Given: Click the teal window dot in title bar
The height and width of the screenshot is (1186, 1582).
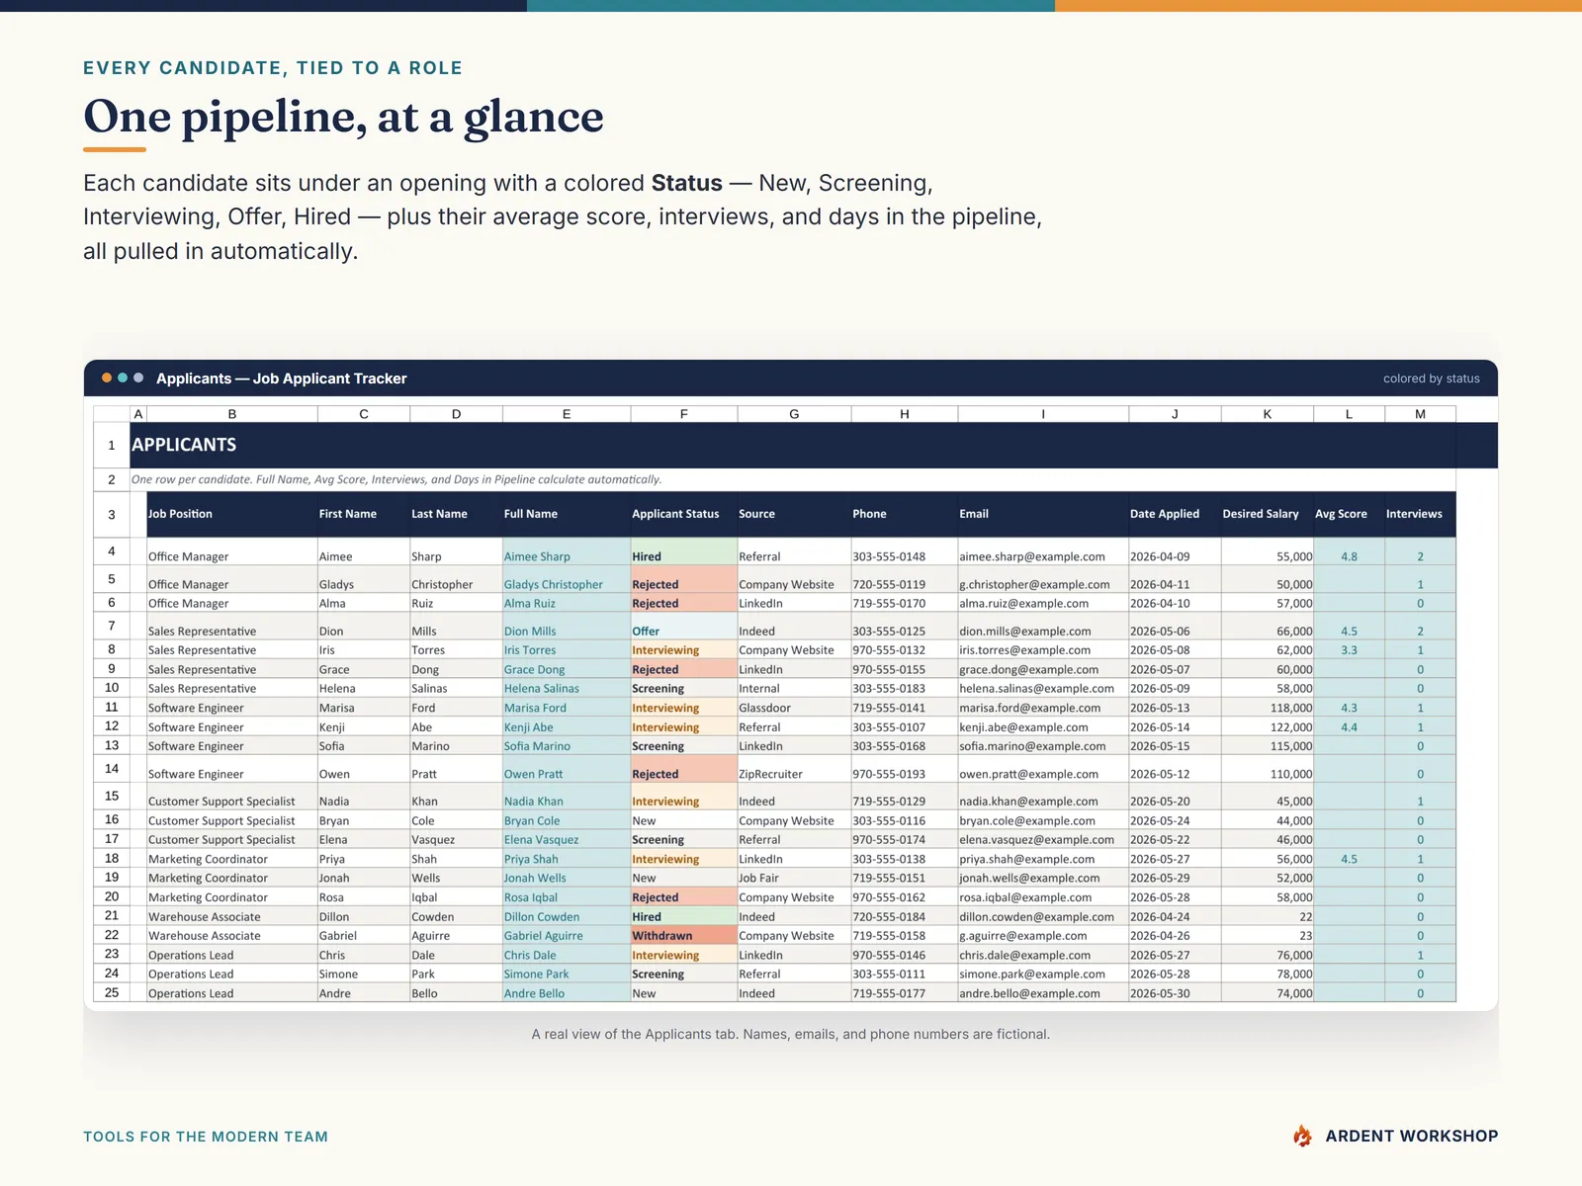Looking at the screenshot, I should (123, 378).
